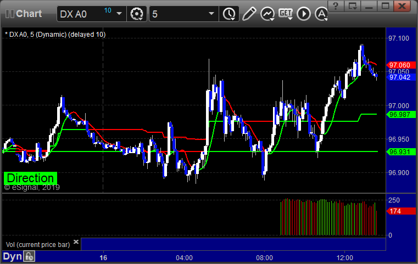Open the time template clock icon
The height and width of the screenshot is (264, 418).
click(x=228, y=14)
